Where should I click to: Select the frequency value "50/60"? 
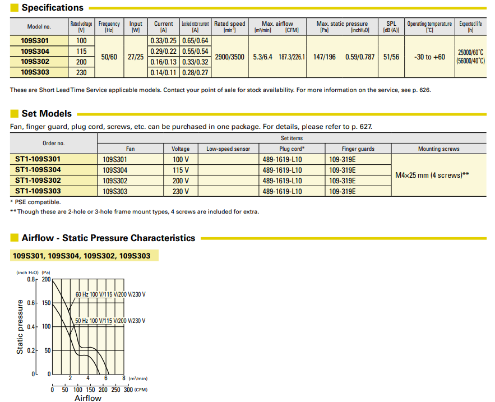(x=109, y=57)
